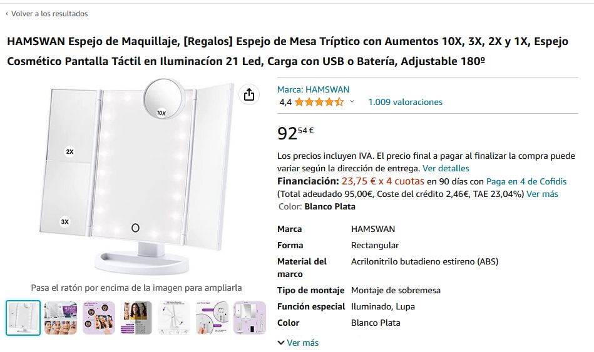The image size is (594, 352).
Task: Select the third thumbnail showing magnification circles
Action: coord(98,318)
